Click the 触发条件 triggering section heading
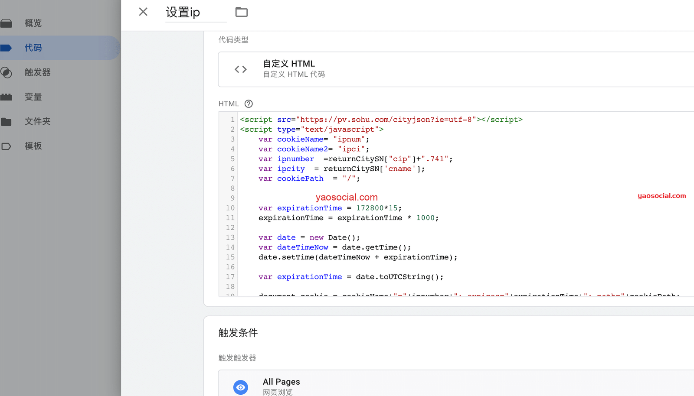The height and width of the screenshot is (396, 694). pos(238,333)
